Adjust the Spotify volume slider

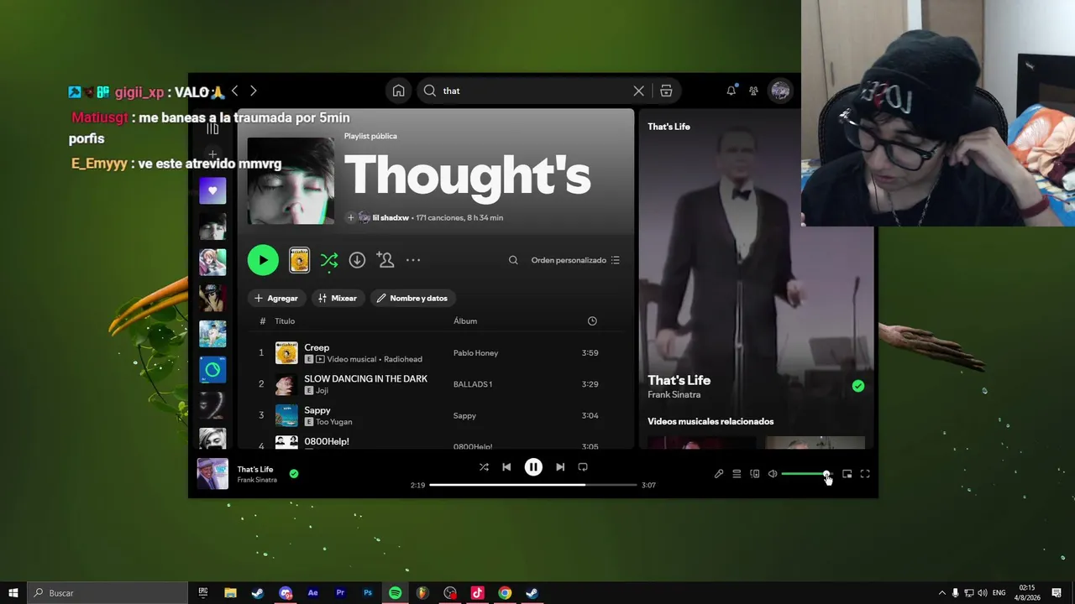pos(806,474)
